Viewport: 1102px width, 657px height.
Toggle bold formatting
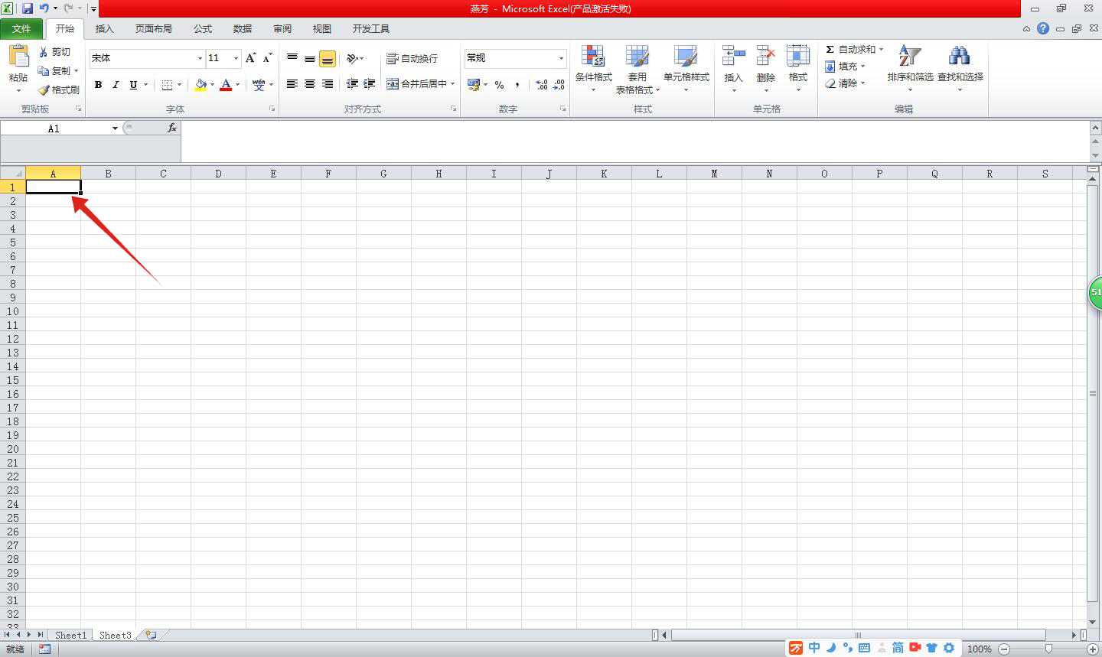point(98,85)
